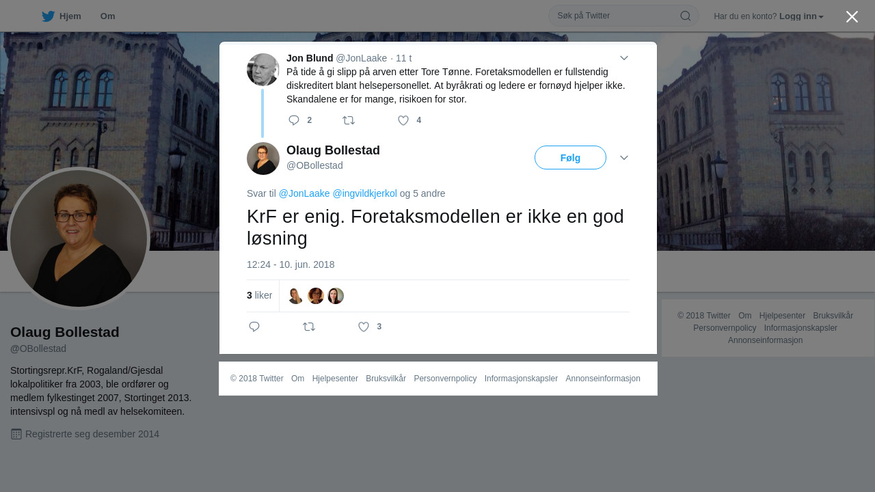This screenshot has width=875, height=492.
Task: Open Hjelpesenter link in modal footer
Action: point(335,379)
